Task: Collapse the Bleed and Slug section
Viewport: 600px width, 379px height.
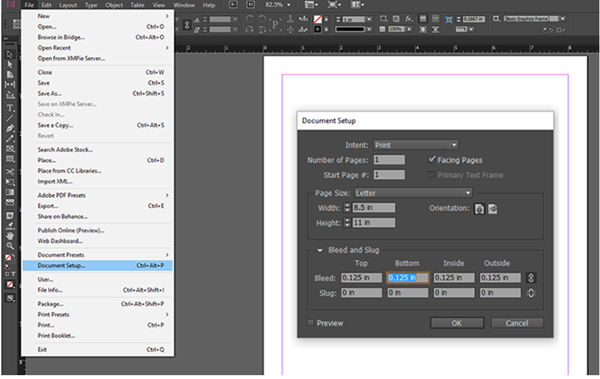Action: pyautogui.click(x=319, y=250)
